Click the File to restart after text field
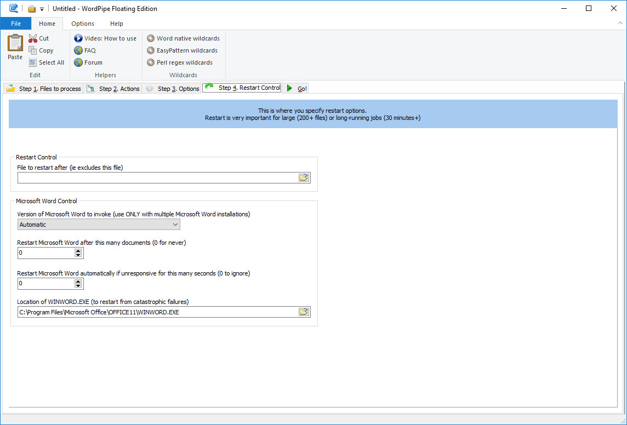Screen dimensions: 627x425 157,177
